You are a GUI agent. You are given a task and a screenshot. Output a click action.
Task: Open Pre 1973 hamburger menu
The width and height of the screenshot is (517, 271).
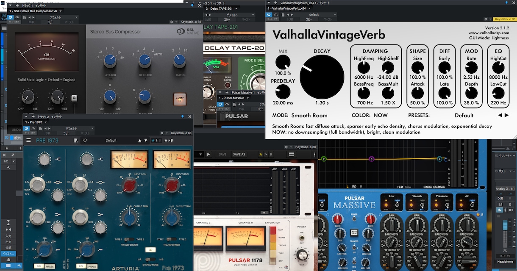coord(29,140)
